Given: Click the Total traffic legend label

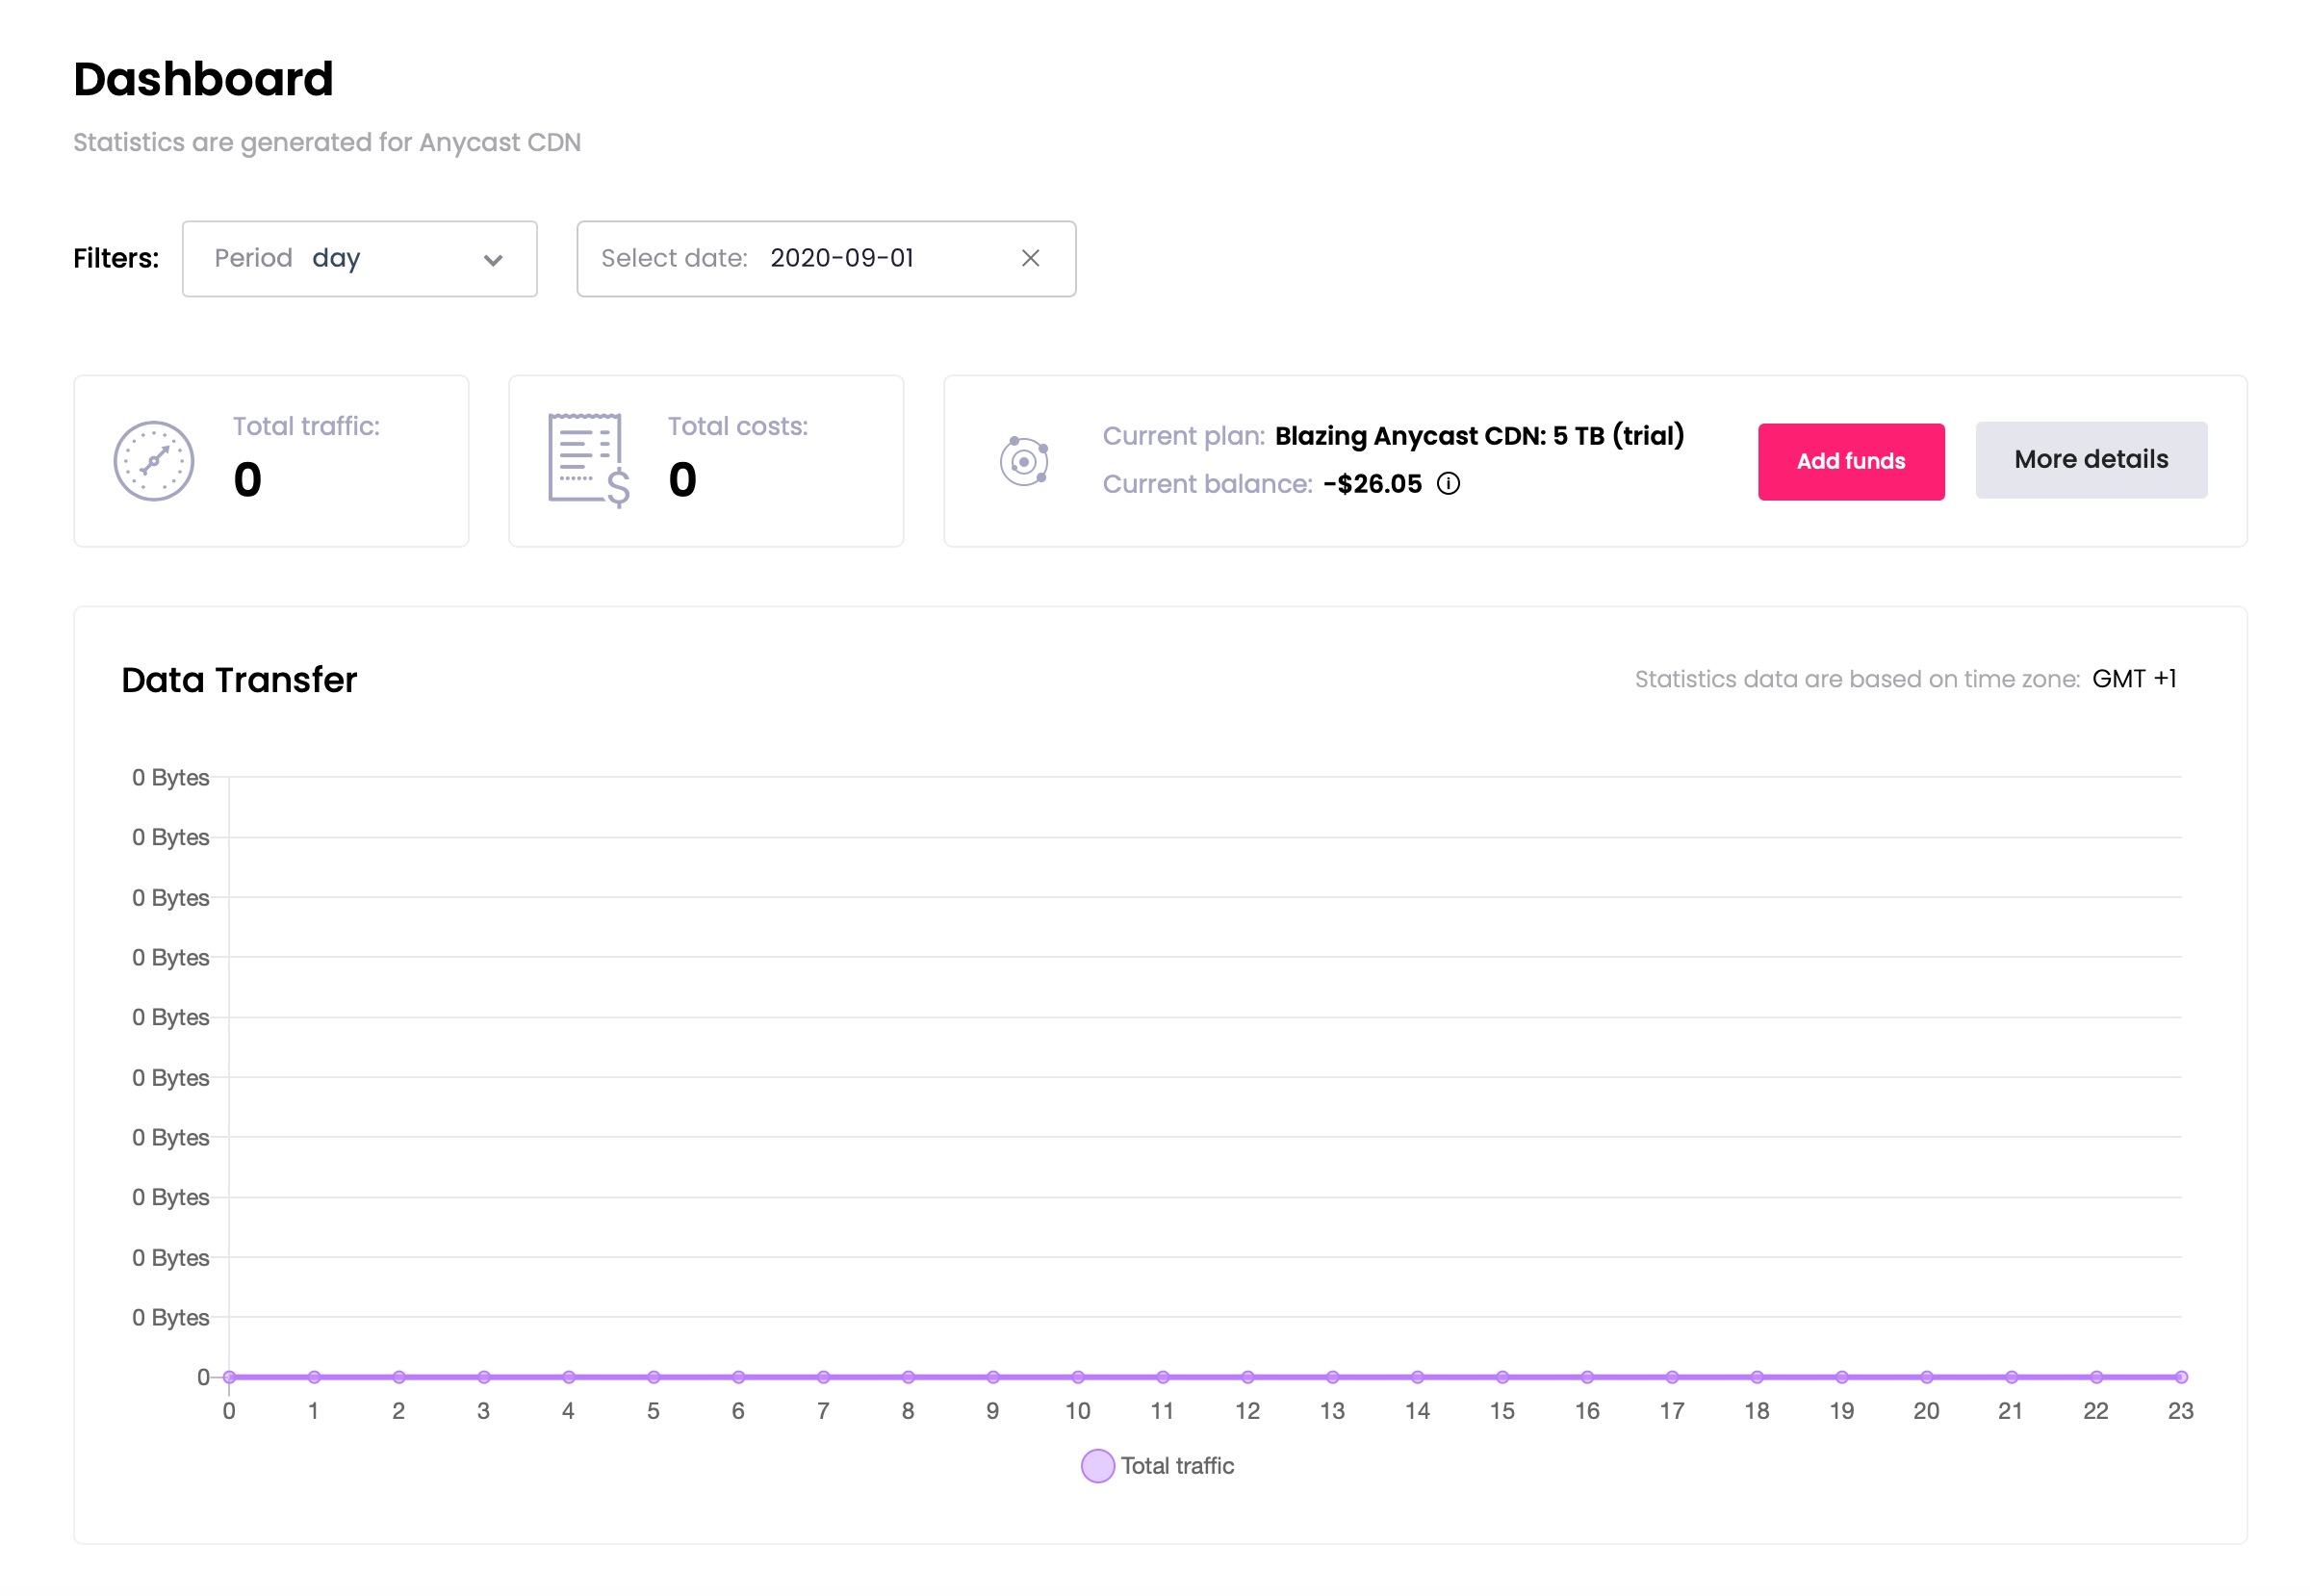Looking at the screenshot, I should [1177, 1465].
